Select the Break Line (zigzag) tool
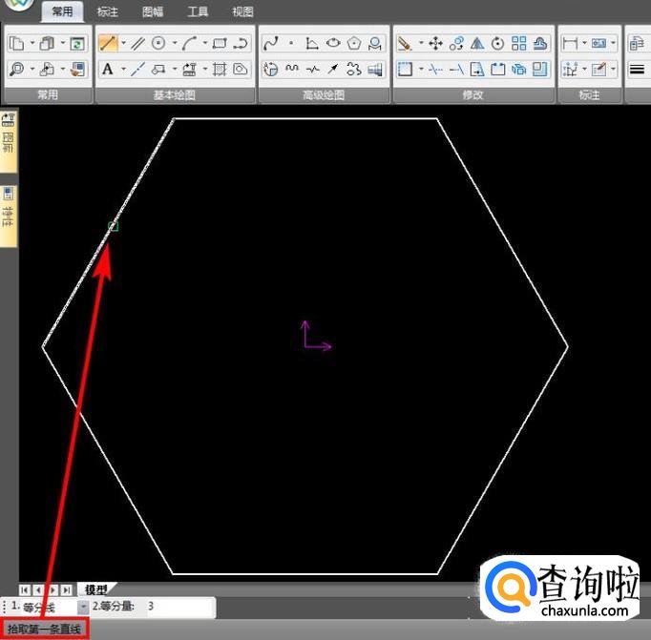 pyautogui.click(x=313, y=70)
